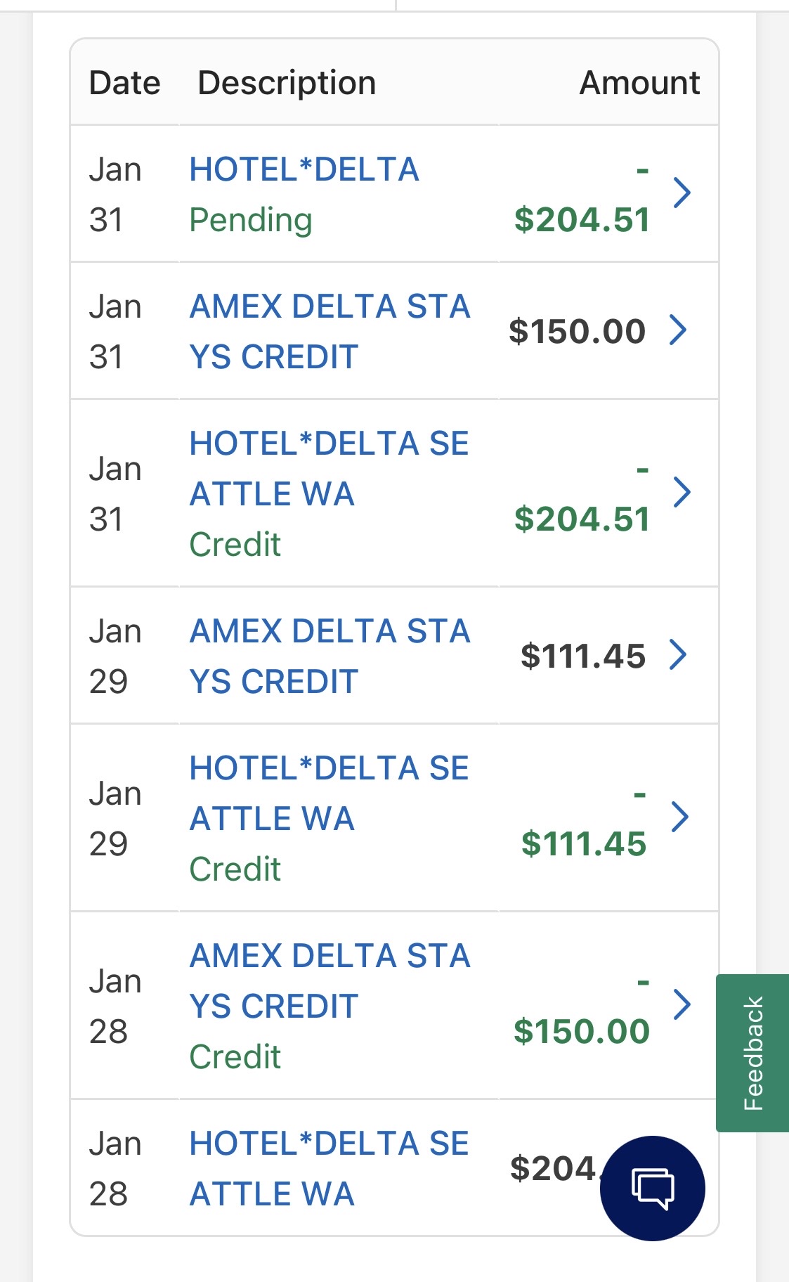The height and width of the screenshot is (1282, 789).
Task: Expand Jan 29 Seattle credit $111.45 chevron
Action: point(679,817)
